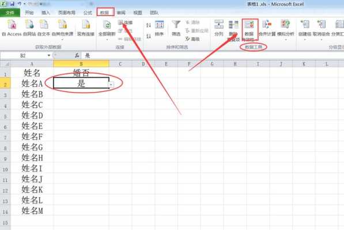The width and height of the screenshot is (344, 230).
Task: Select column C header
Action: coord(120,64)
